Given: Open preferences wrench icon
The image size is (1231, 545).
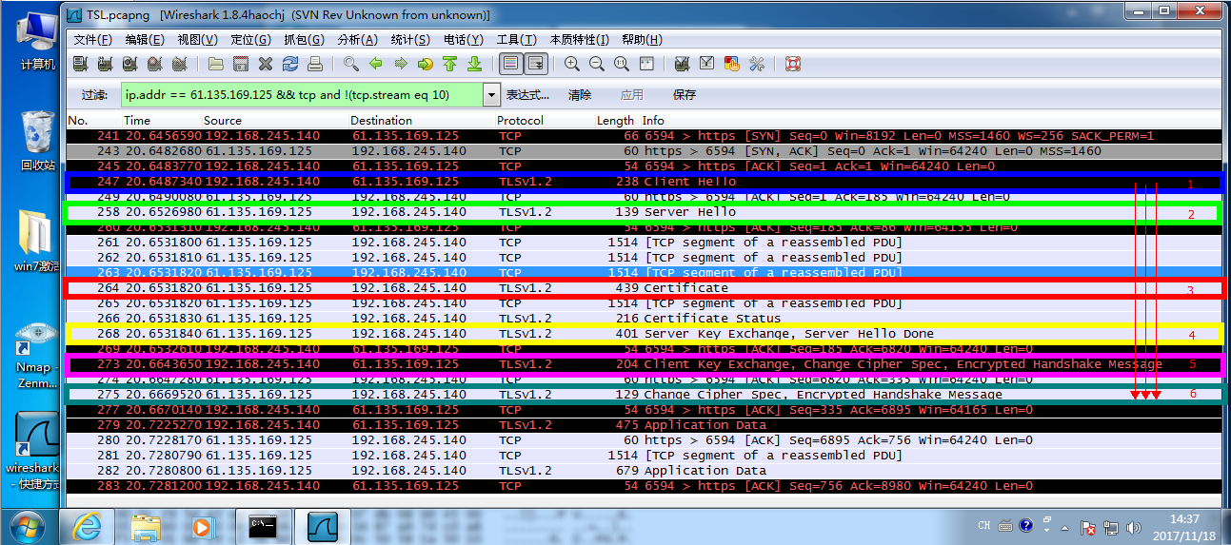Looking at the screenshot, I should click(757, 64).
